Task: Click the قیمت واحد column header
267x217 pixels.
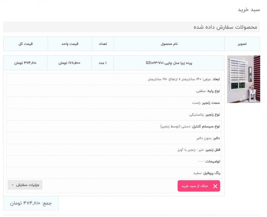Action: coord(70,44)
